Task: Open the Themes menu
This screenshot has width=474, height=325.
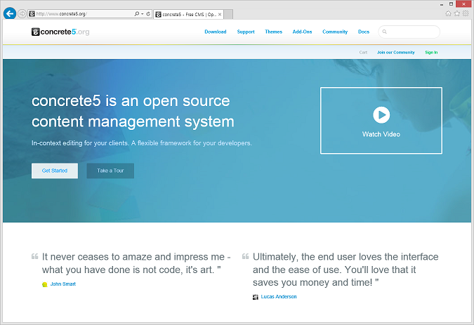Action: [x=274, y=32]
